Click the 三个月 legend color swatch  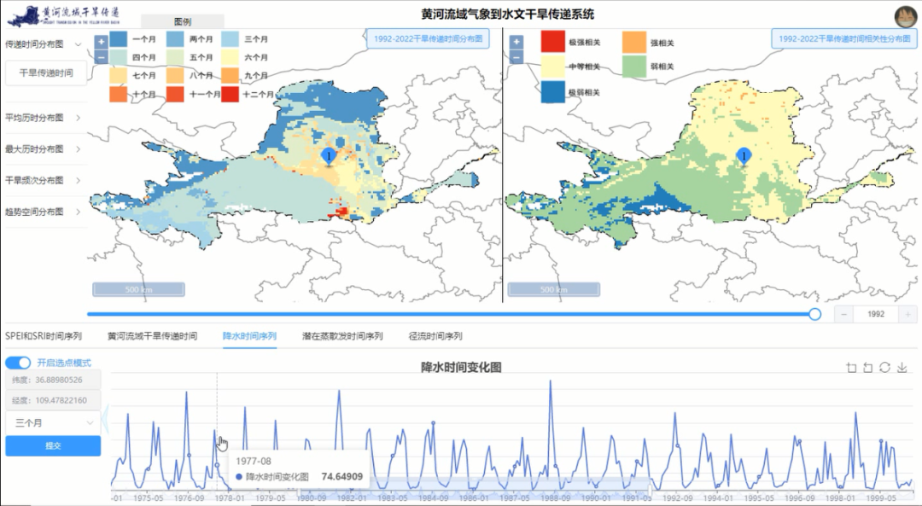pyautogui.click(x=230, y=39)
